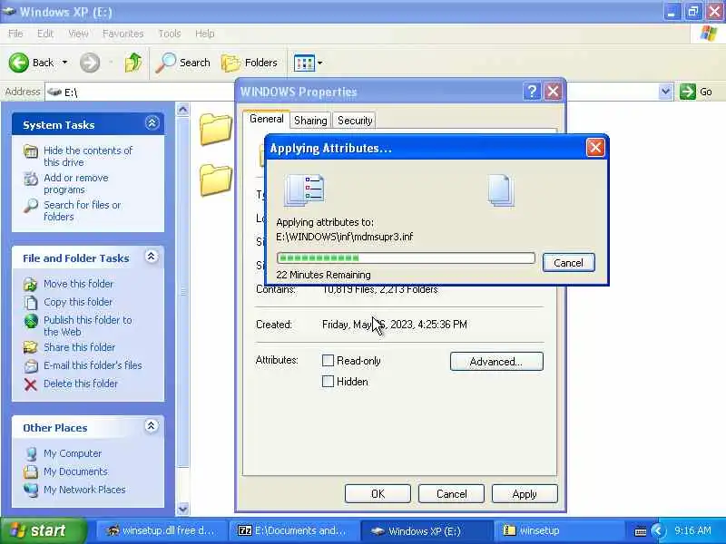The width and height of the screenshot is (726, 544).
Task: Click Move this folder link
Action: (78, 284)
